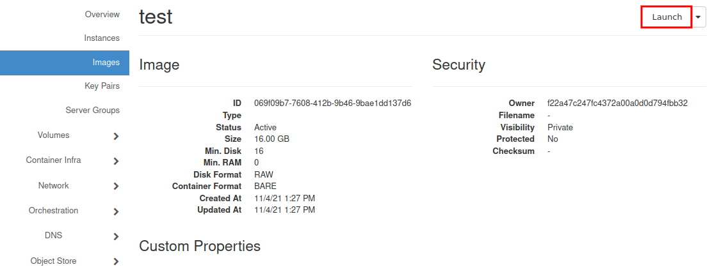Open the dropdown caret beside Launch
Image resolution: width=712 pixels, height=267 pixels.
click(699, 18)
